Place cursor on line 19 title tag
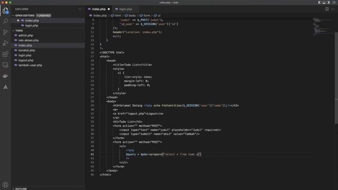Viewport: 338px width, 190px height. [133, 64]
